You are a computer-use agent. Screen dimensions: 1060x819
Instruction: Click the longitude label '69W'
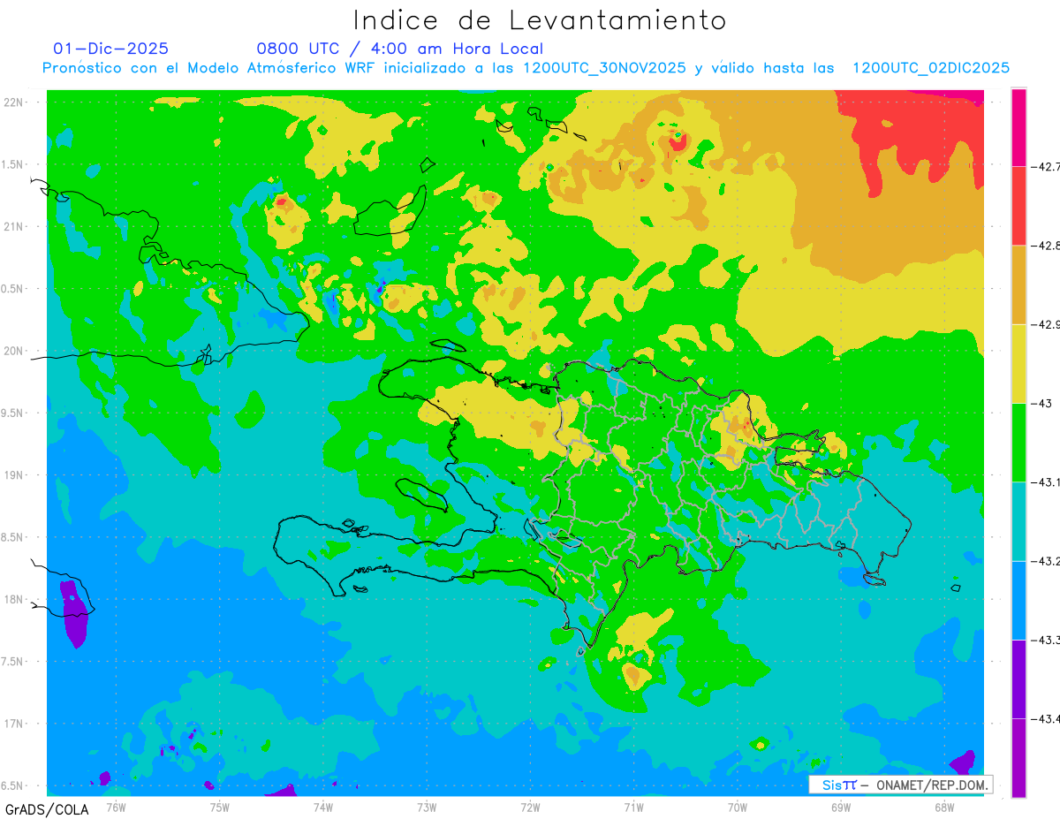pos(841,806)
